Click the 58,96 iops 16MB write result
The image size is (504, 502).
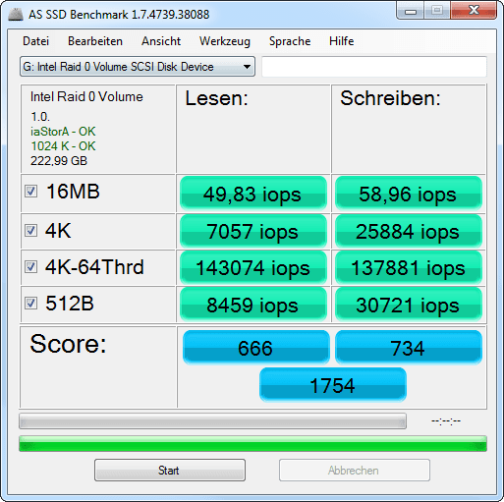click(409, 194)
